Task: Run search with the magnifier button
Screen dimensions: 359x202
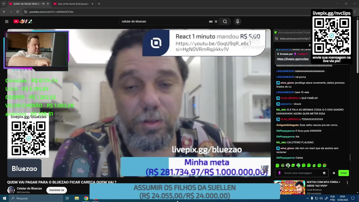Action: [x=225, y=21]
